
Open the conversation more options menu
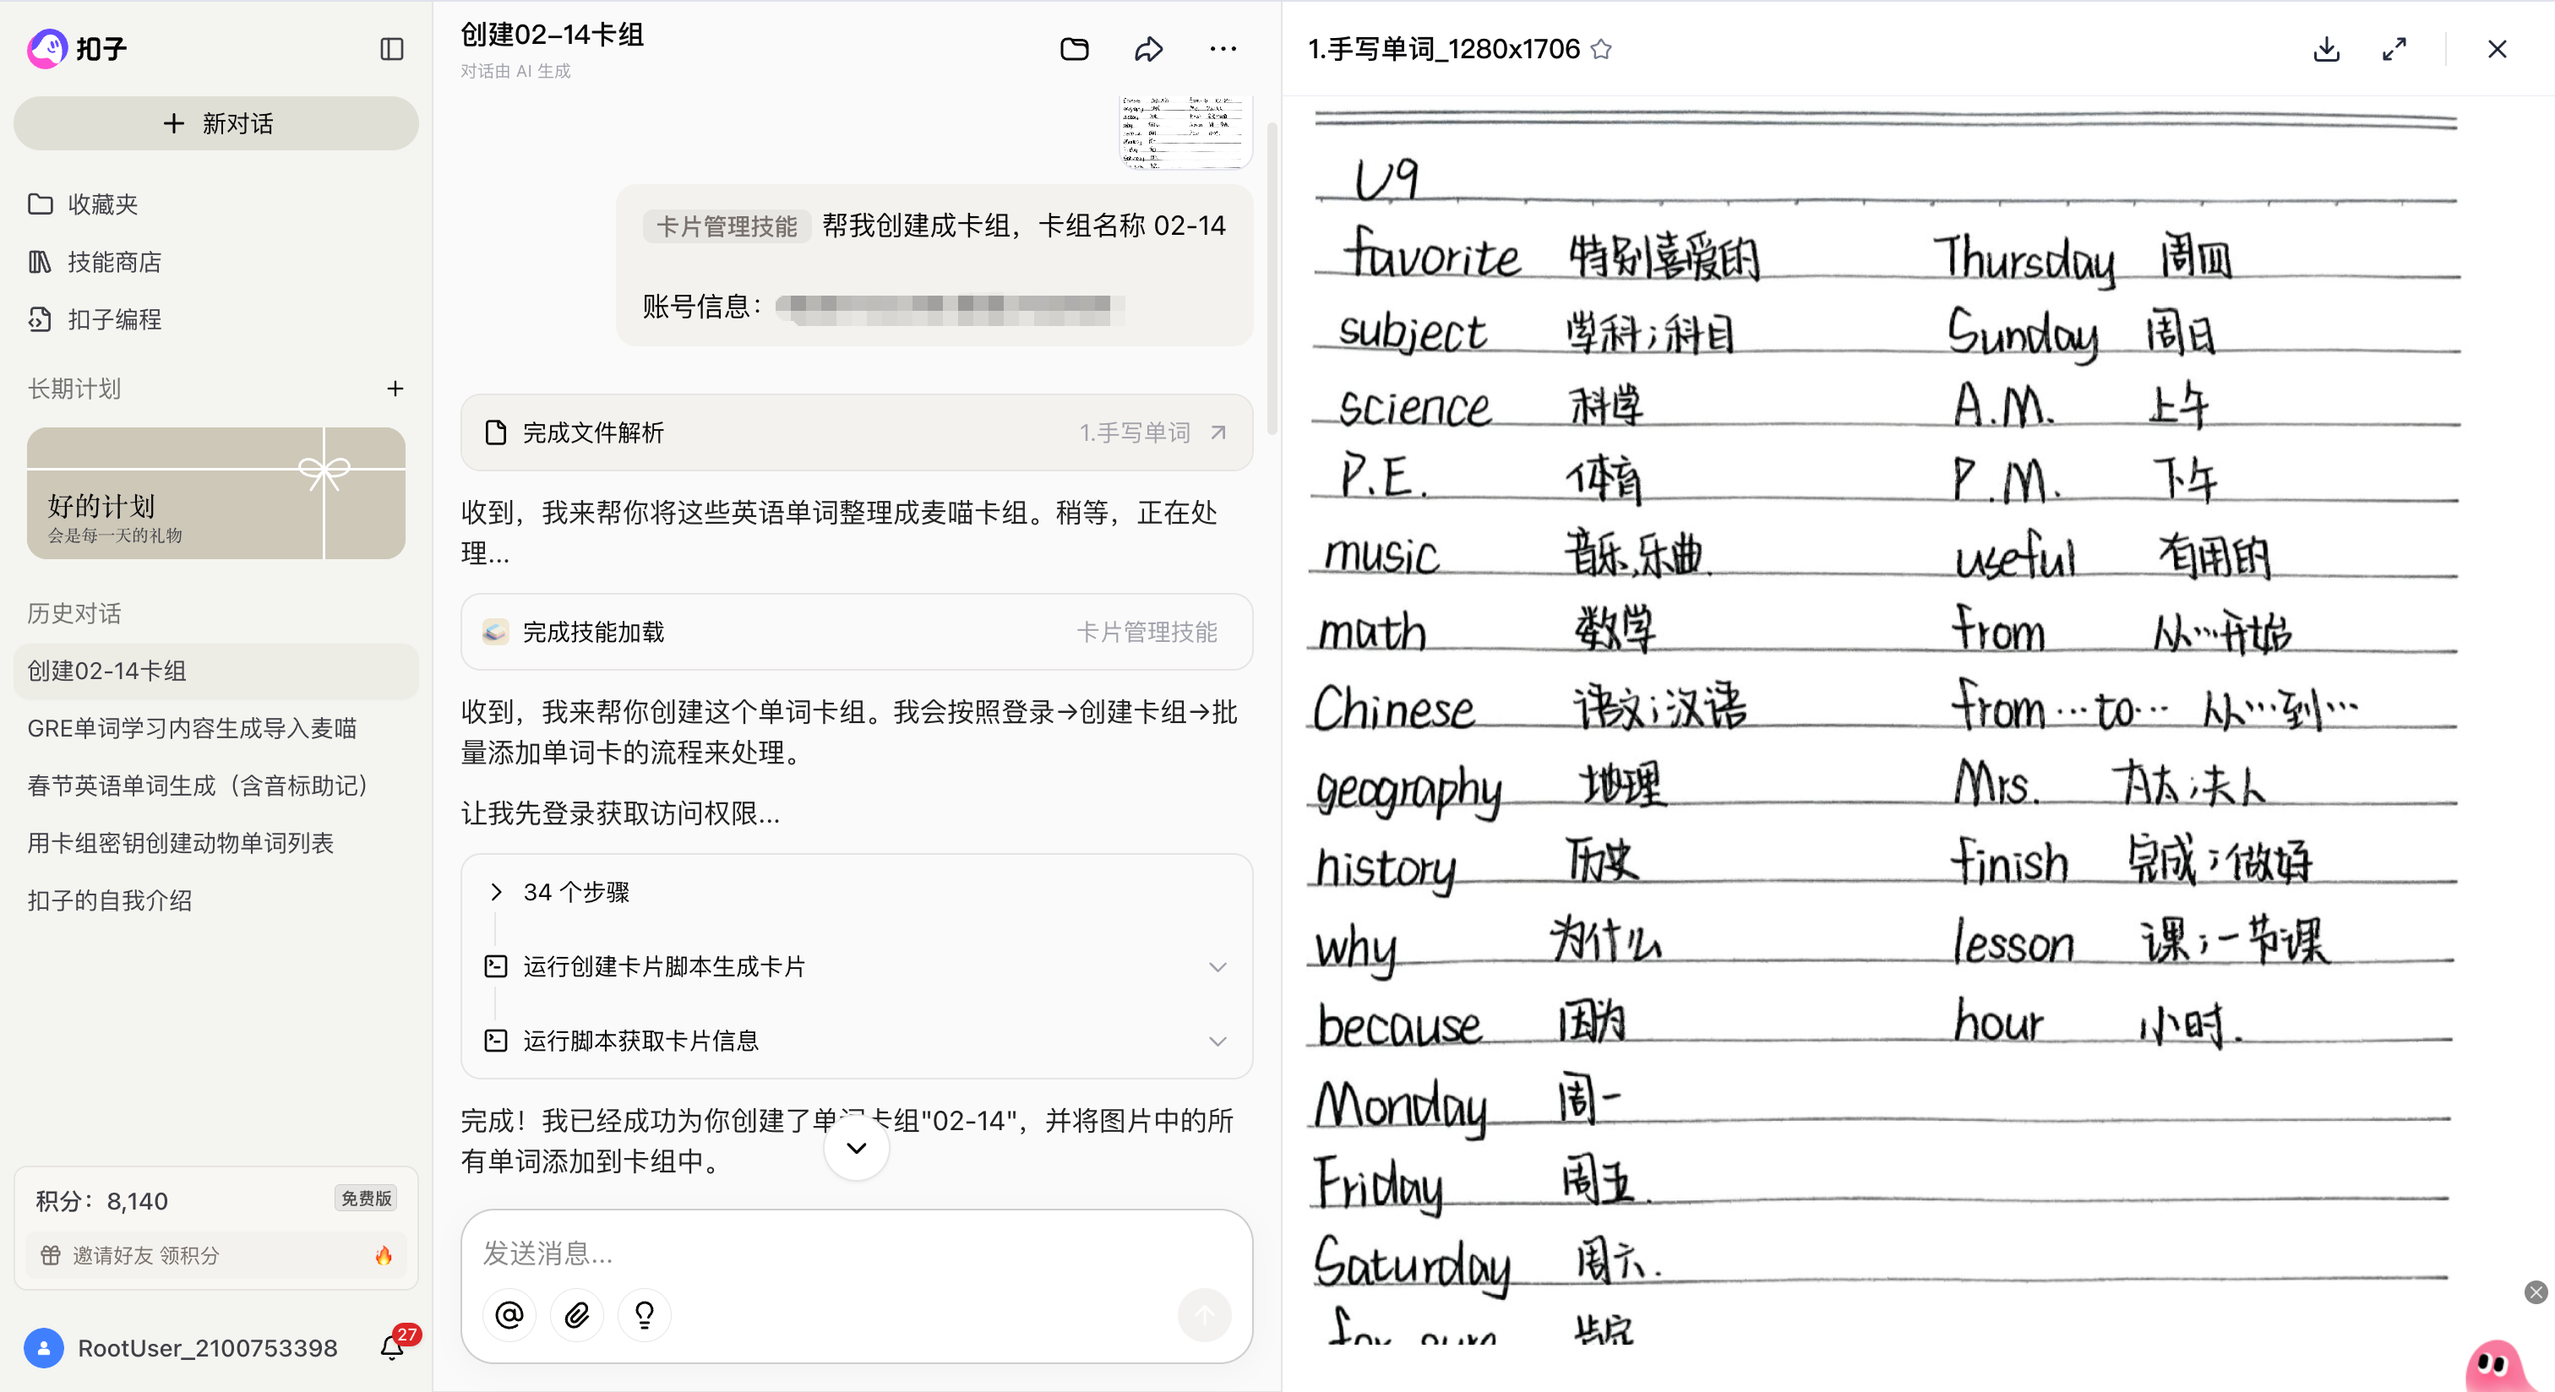click(1223, 49)
